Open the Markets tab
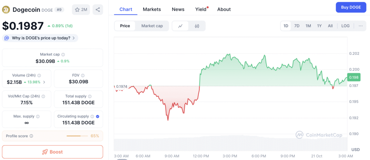The height and width of the screenshot is (160, 370). point(152,9)
